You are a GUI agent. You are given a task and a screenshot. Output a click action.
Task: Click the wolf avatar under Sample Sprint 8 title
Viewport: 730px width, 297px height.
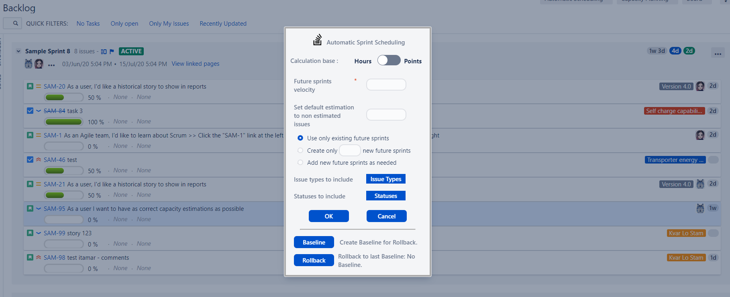(x=29, y=64)
